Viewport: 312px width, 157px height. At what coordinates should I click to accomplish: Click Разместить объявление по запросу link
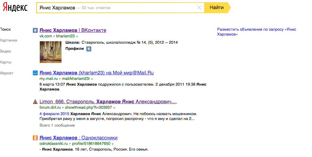point(256,32)
